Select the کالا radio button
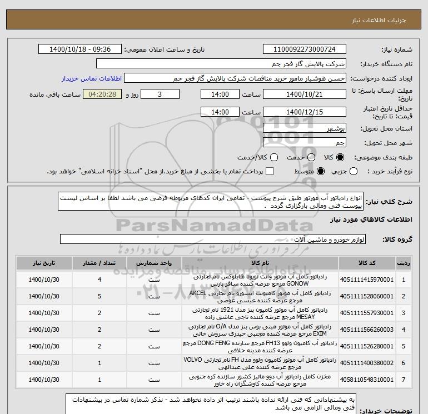 (340, 157)
